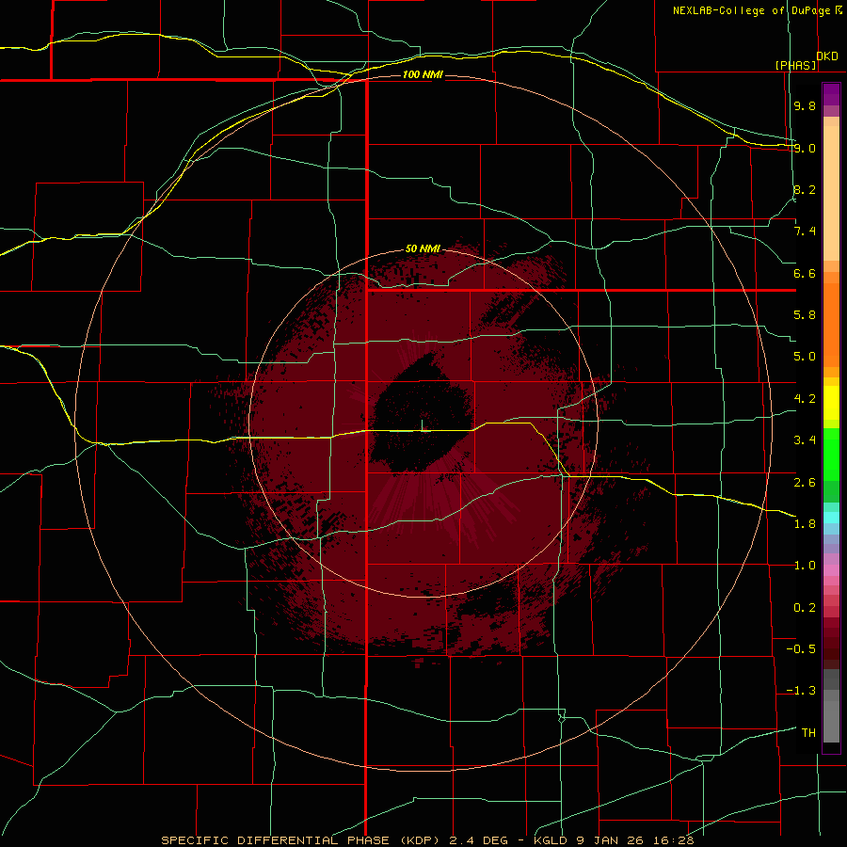Click the 7.4 value on the color scale
847x847 pixels.
coord(805,232)
